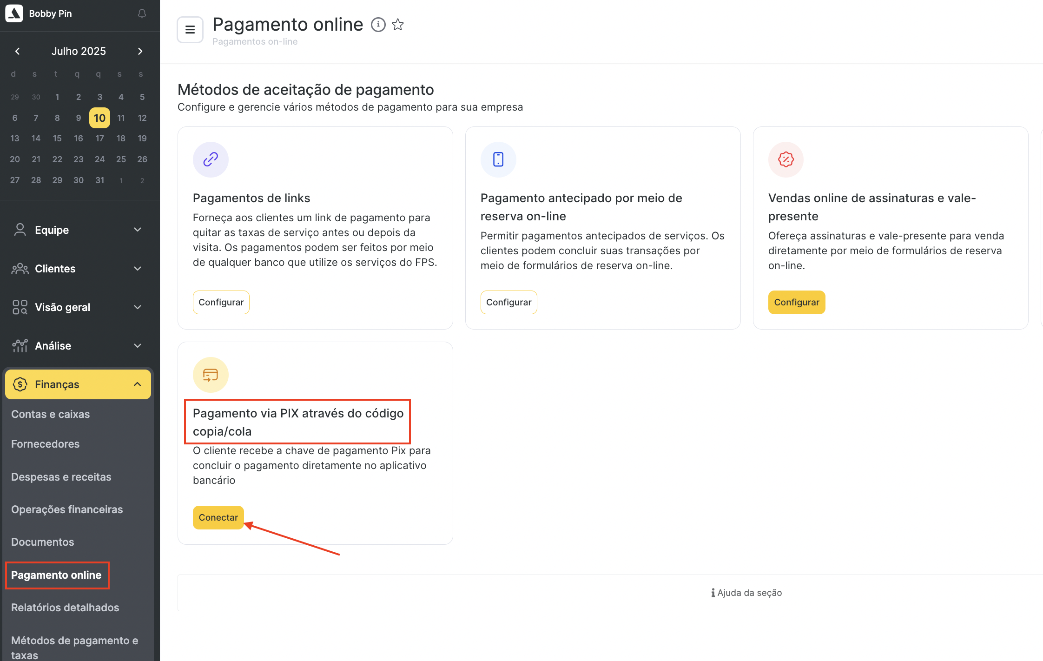Screen dimensions: 1043x661
Task: Expand the Análise menu chevron
Action: [x=138, y=346]
